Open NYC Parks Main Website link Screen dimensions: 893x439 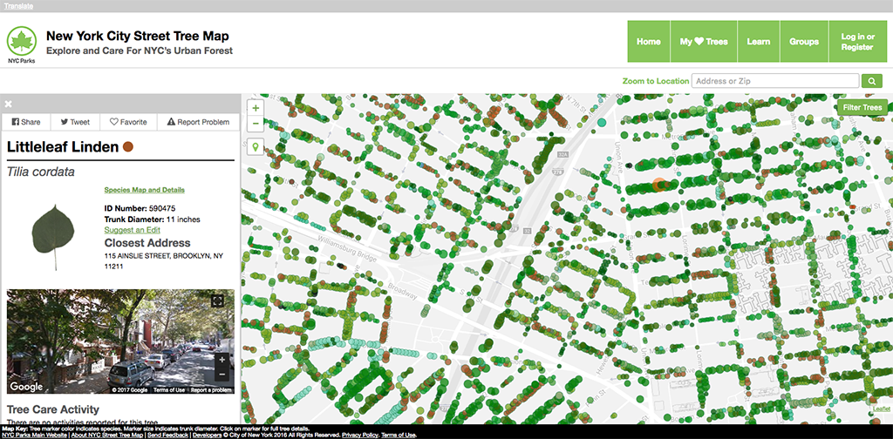pyautogui.click(x=34, y=435)
